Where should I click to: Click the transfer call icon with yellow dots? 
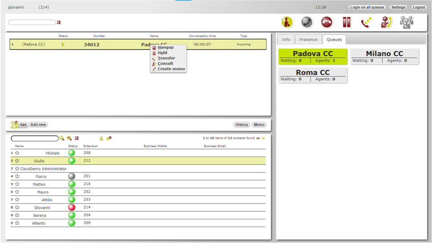[367, 22]
